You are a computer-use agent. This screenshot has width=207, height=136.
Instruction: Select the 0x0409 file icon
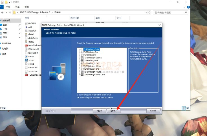[x=26, y=23]
